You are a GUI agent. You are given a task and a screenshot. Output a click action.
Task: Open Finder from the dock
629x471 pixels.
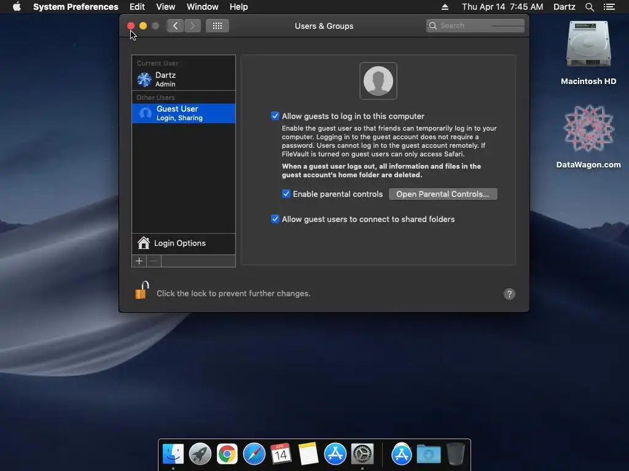pos(173,454)
